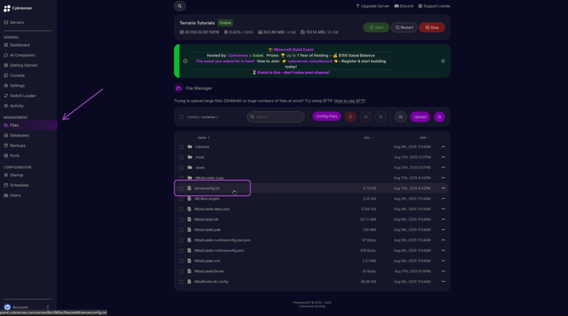Go to Servers in the sidebar
This screenshot has width=568, height=316.
coord(17,22)
